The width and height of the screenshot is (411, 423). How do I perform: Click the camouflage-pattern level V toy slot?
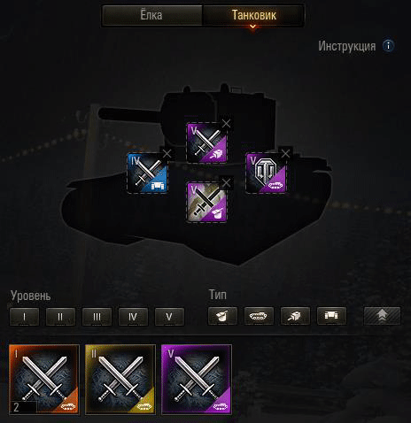tap(206, 202)
